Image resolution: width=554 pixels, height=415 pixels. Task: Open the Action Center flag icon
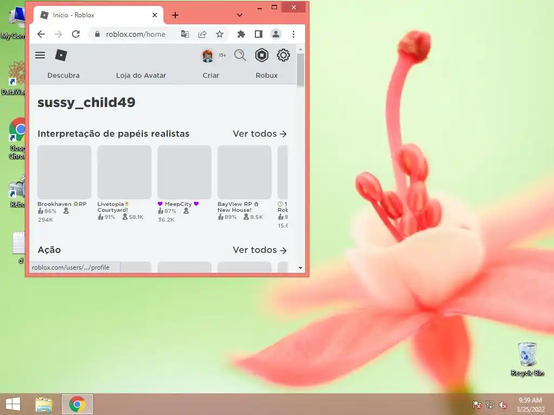pos(477,404)
